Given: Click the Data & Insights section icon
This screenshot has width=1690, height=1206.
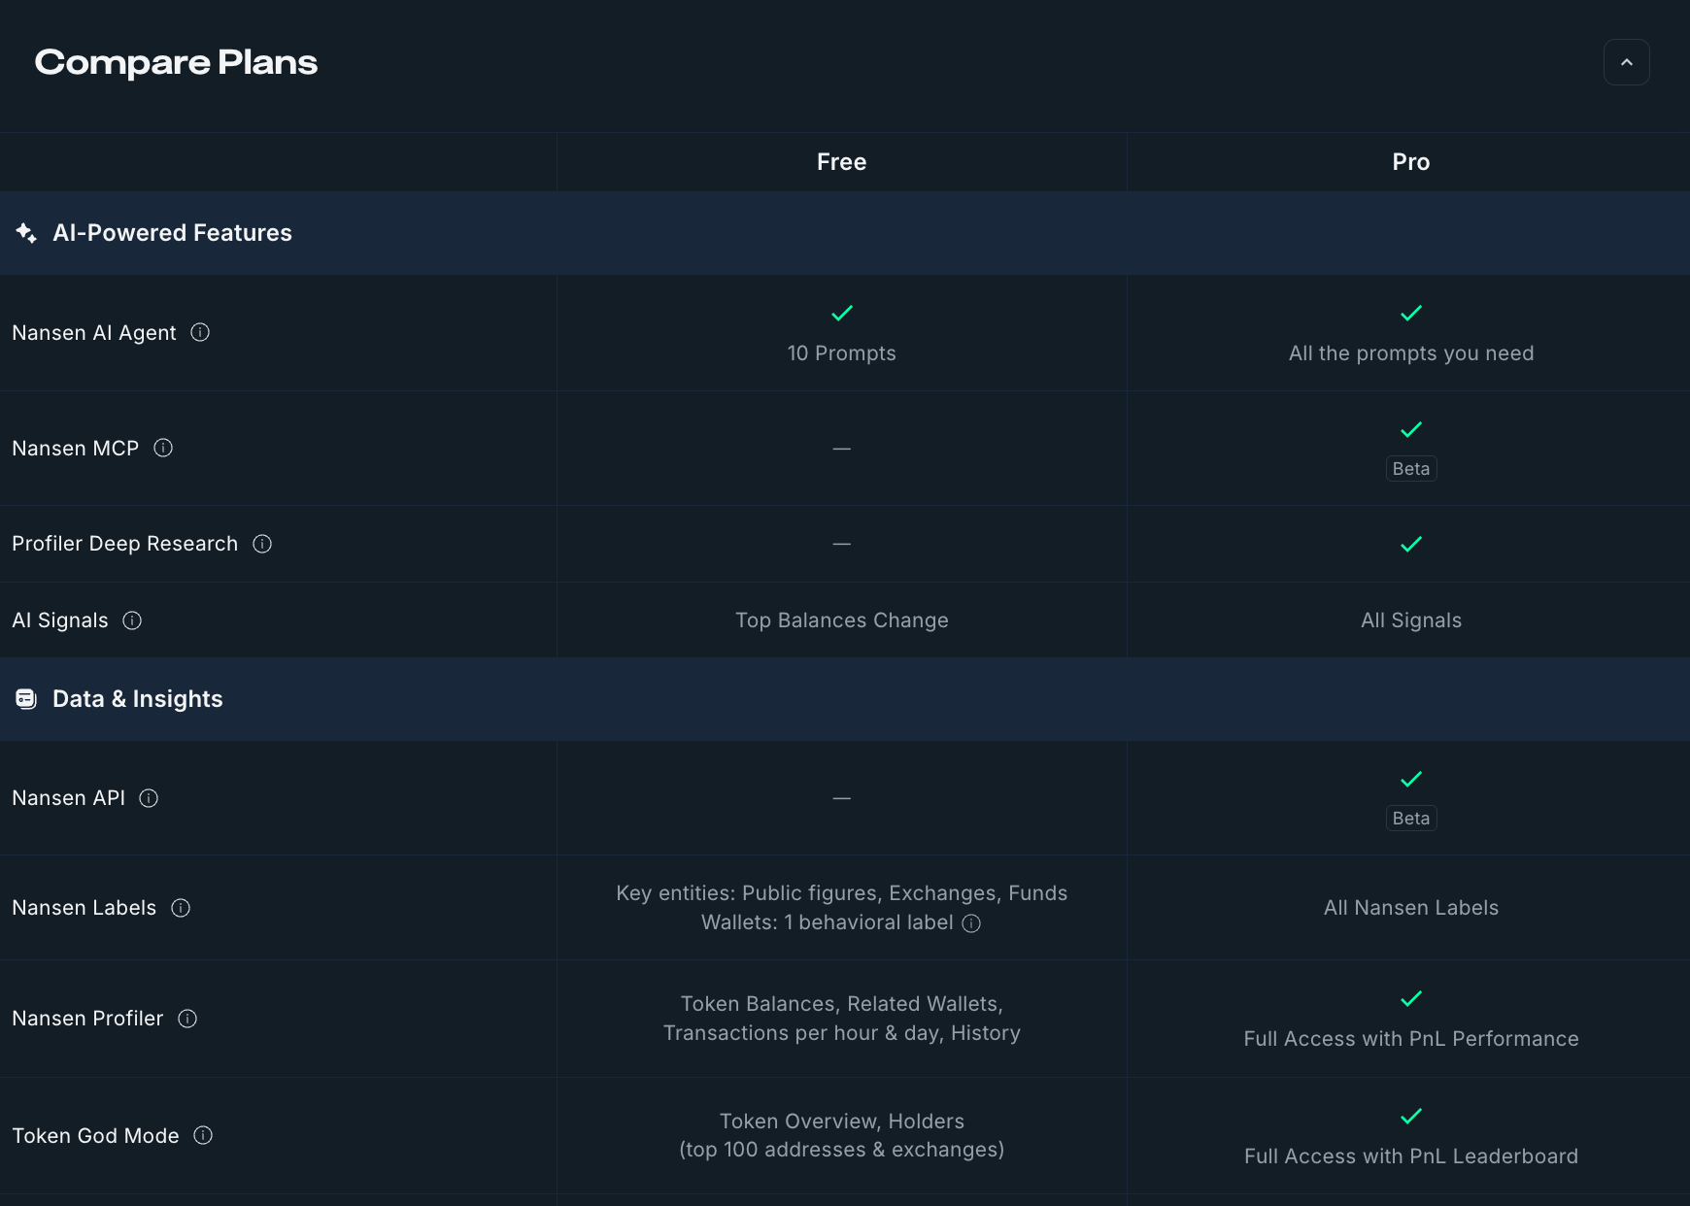Looking at the screenshot, I should [x=25, y=698].
